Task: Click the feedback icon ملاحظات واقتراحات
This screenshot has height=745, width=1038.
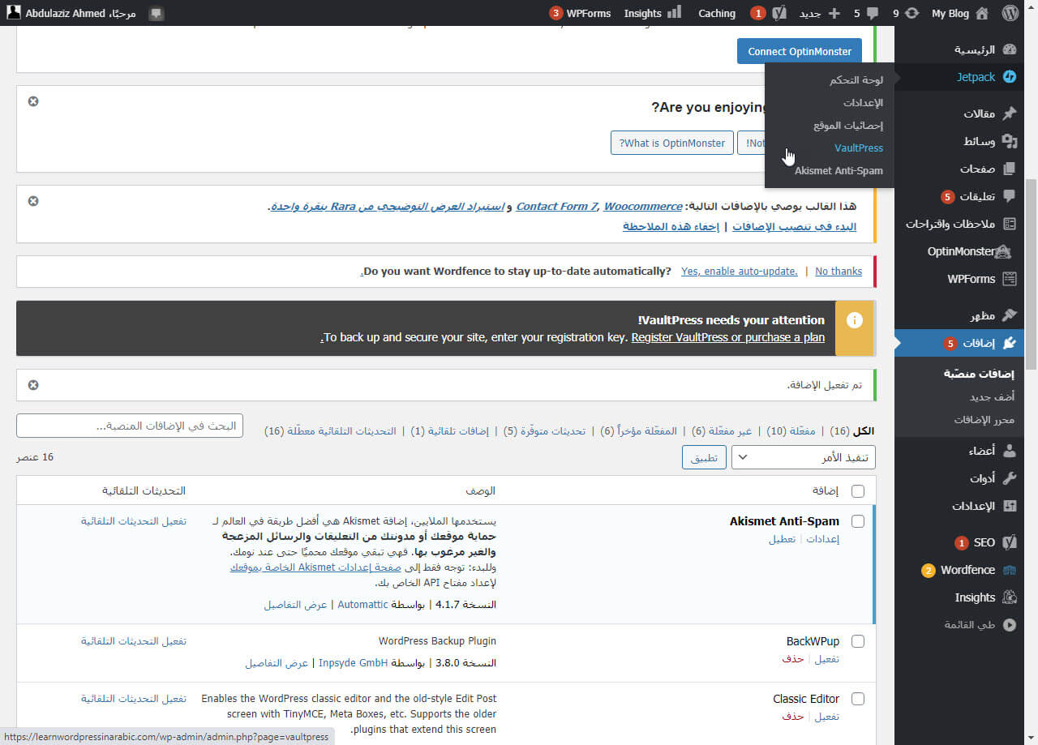Action: tap(1010, 224)
